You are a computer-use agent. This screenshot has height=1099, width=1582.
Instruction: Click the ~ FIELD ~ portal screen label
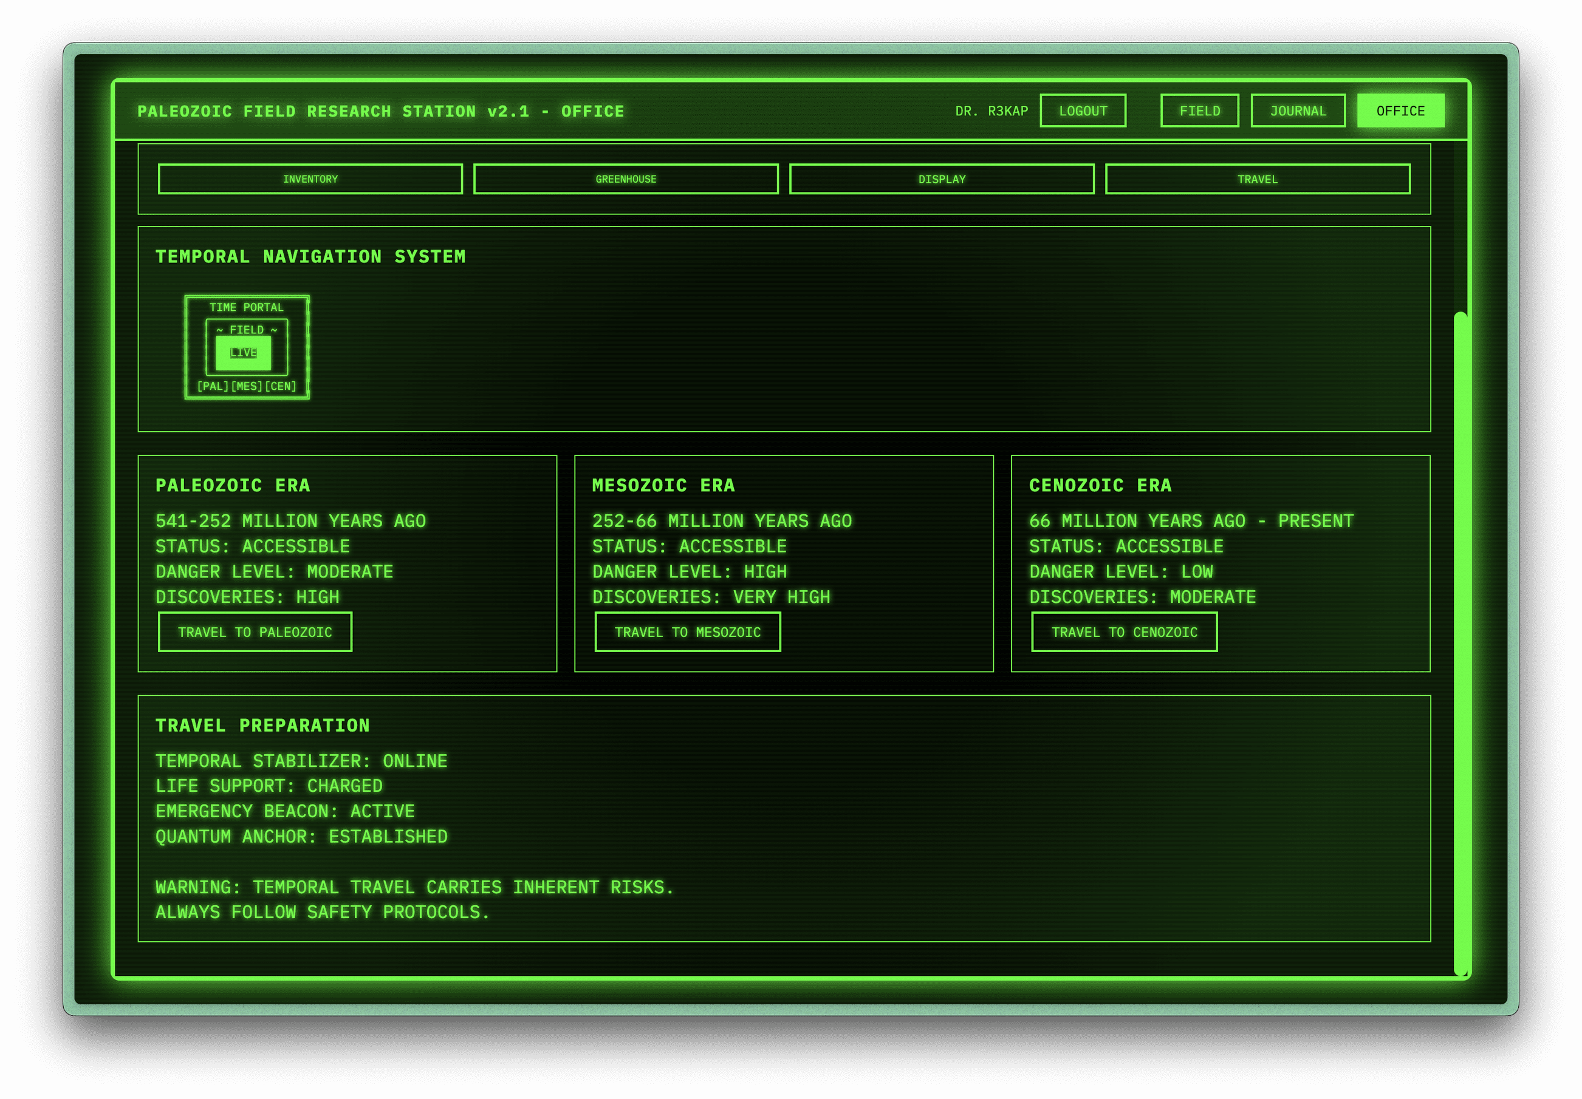coord(246,330)
